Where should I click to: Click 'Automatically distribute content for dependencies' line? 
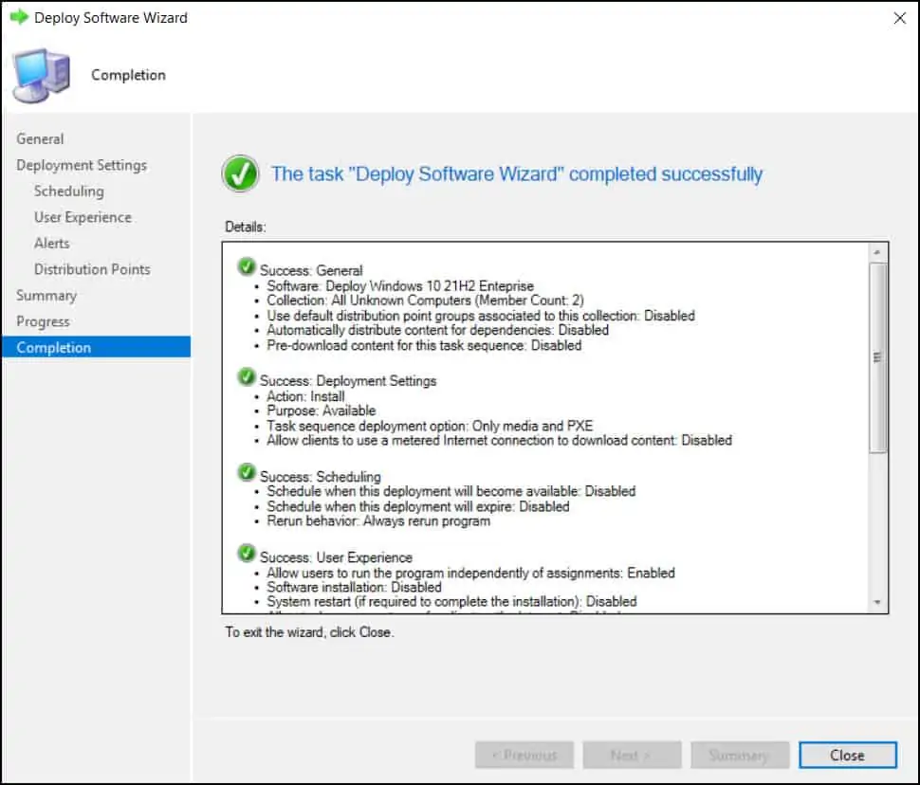pos(437,330)
